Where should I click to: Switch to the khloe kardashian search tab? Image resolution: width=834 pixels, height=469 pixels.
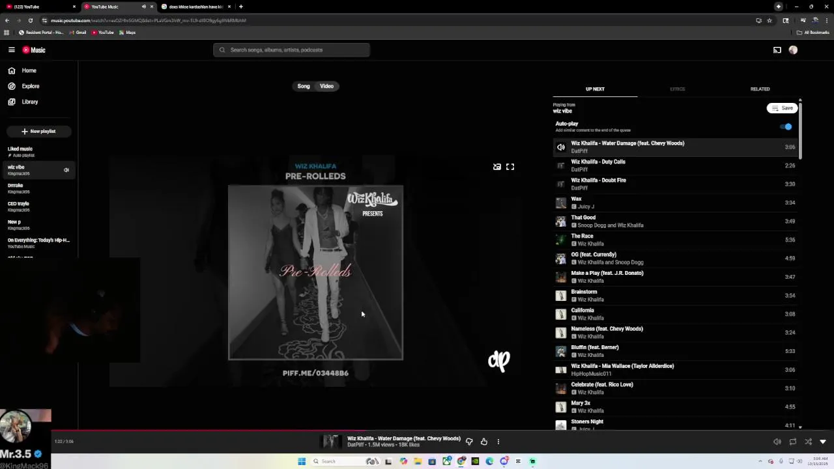coord(195,7)
